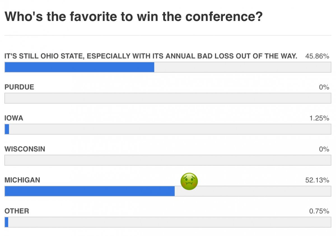Select the MICHIGAN option label

click(22, 180)
